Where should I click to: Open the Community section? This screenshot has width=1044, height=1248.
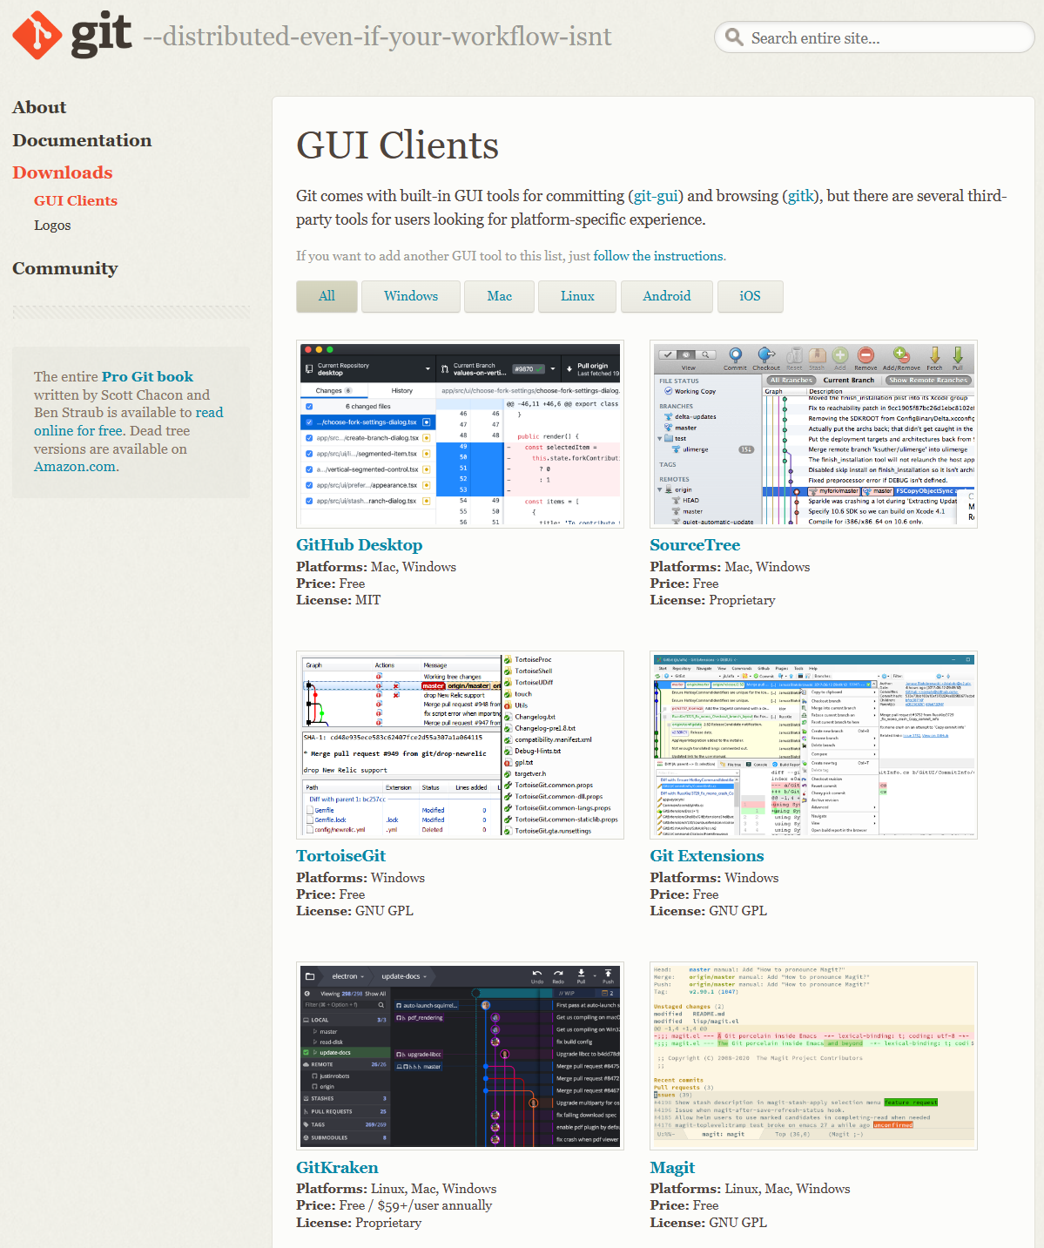[x=65, y=268]
